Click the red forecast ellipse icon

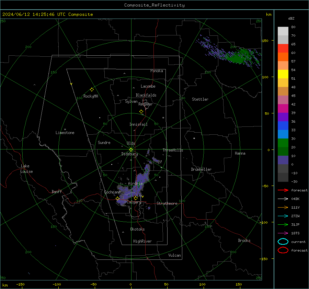(x=283, y=250)
